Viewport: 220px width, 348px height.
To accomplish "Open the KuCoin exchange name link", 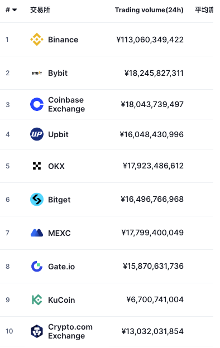I will (61, 300).
